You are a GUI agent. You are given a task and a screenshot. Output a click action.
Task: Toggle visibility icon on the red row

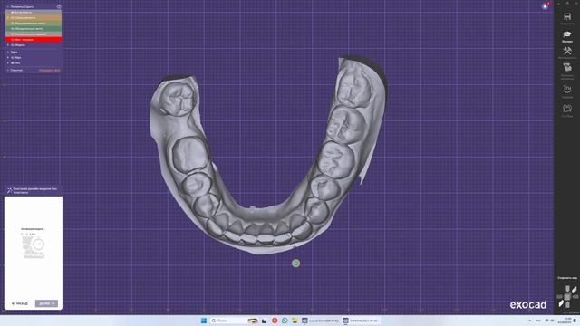point(13,40)
